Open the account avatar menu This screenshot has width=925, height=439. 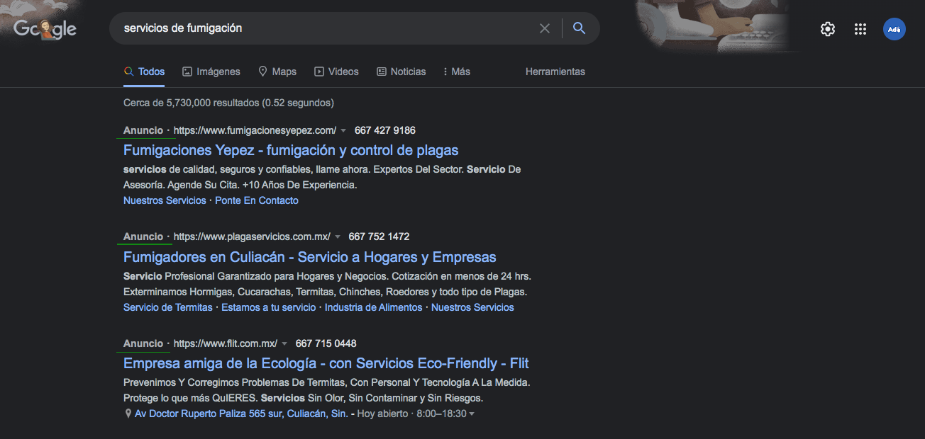coord(894,29)
